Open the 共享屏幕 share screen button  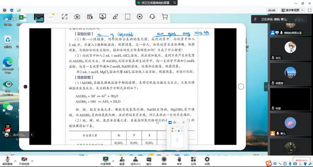(105, 160)
